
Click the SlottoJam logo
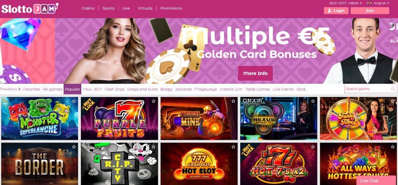[x=30, y=8]
